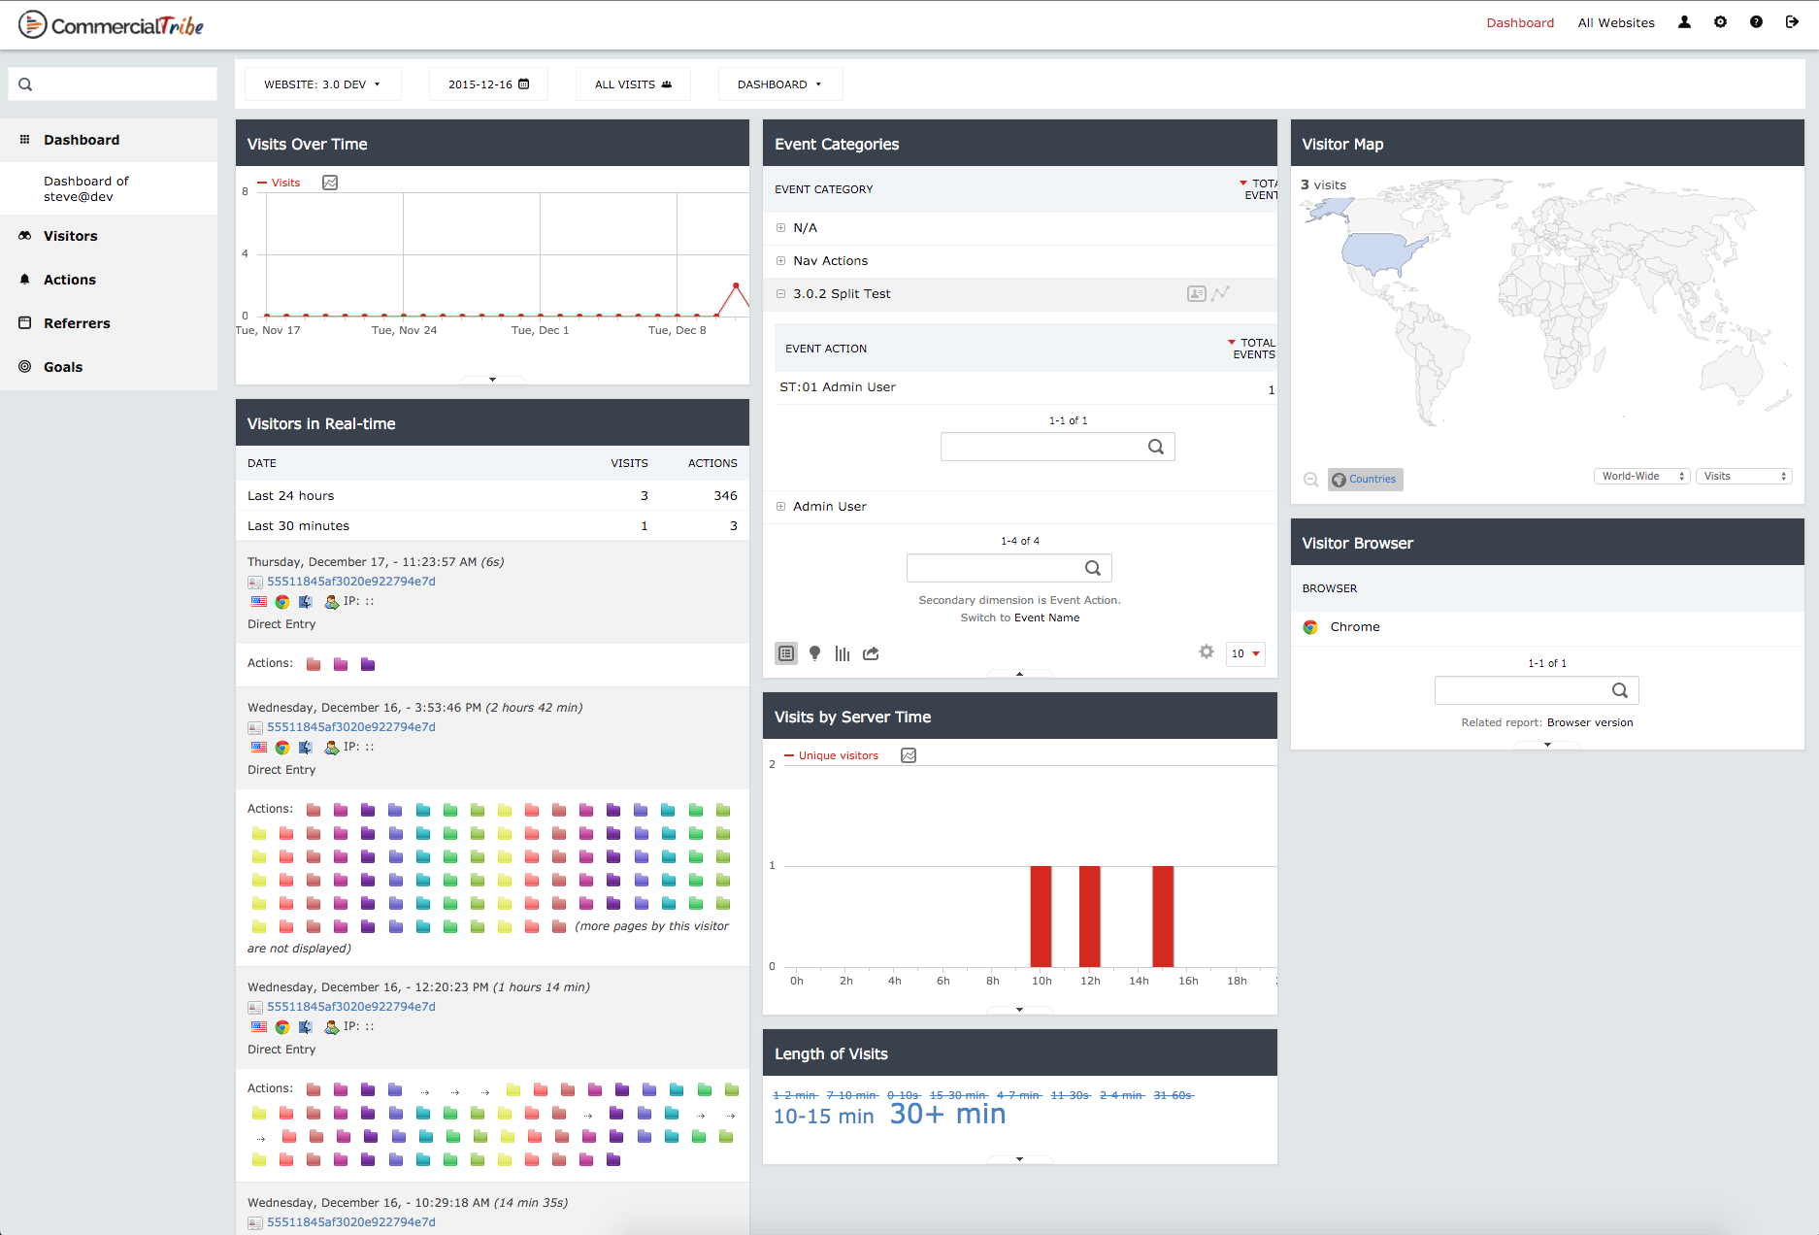Click the sidebar search input field
The height and width of the screenshot is (1235, 1819).
point(113,84)
